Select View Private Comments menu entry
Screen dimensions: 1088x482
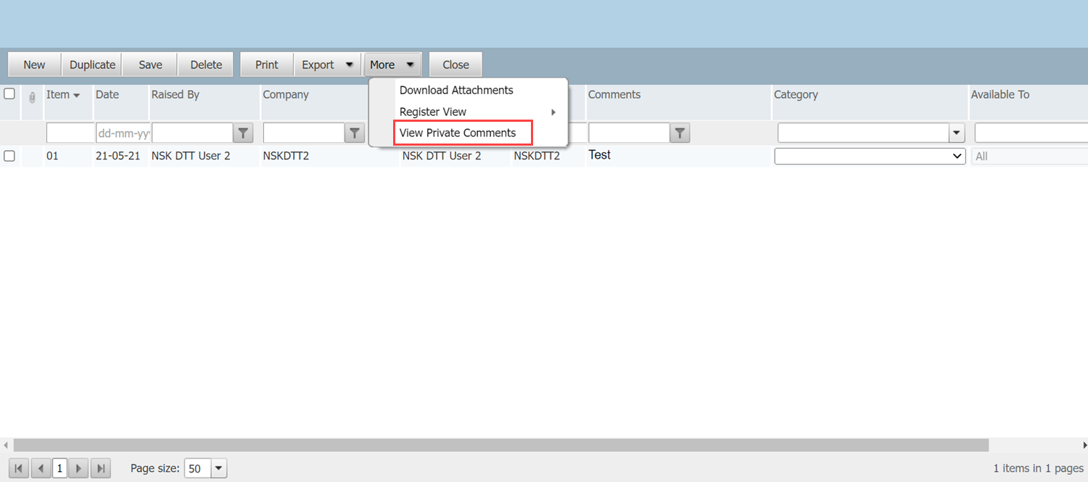tap(458, 133)
